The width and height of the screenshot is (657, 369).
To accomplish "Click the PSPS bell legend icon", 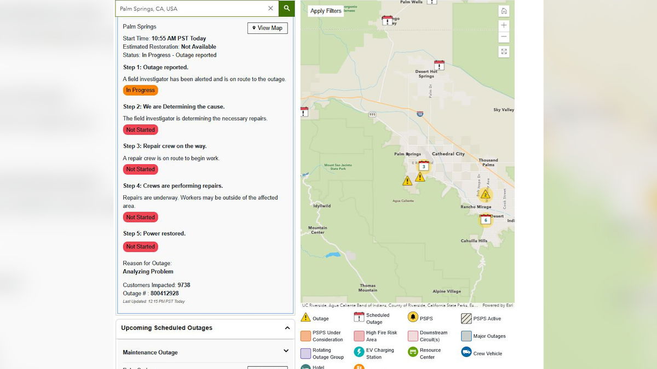I will click(x=413, y=318).
